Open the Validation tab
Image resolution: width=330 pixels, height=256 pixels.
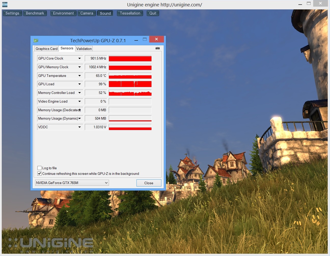coord(84,49)
